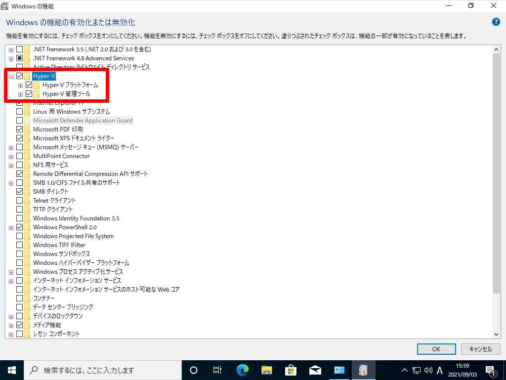Select Windows TIFF IFilter row
The width and height of the screenshot is (506, 380).
pyautogui.click(x=59, y=245)
